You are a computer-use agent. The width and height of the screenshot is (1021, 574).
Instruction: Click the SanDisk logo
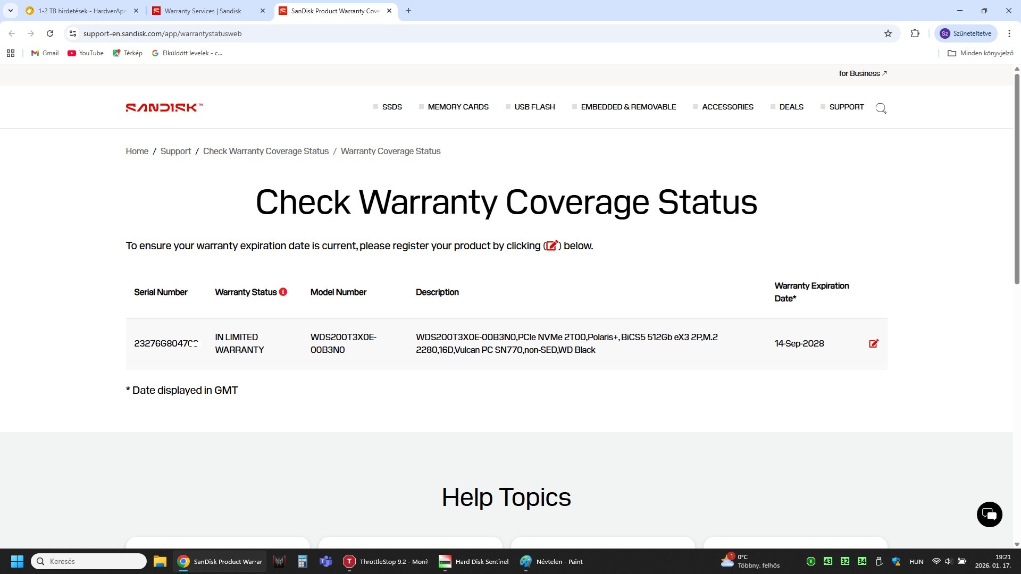tap(164, 107)
